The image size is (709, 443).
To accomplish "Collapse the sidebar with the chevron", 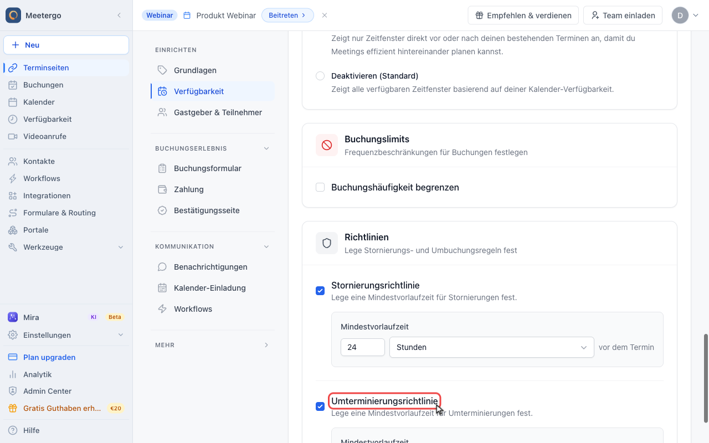I will (x=119, y=16).
